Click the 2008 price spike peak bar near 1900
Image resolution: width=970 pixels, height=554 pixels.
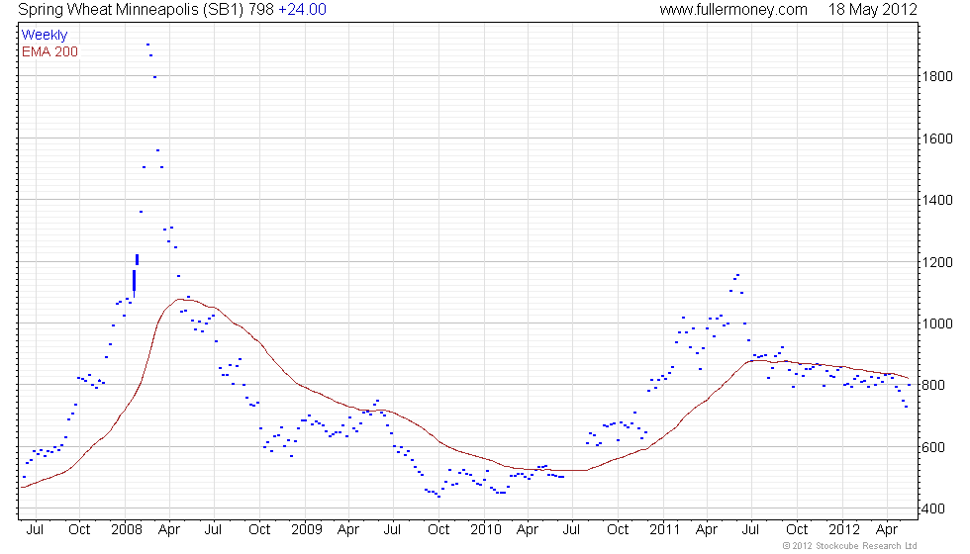tap(147, 45)
